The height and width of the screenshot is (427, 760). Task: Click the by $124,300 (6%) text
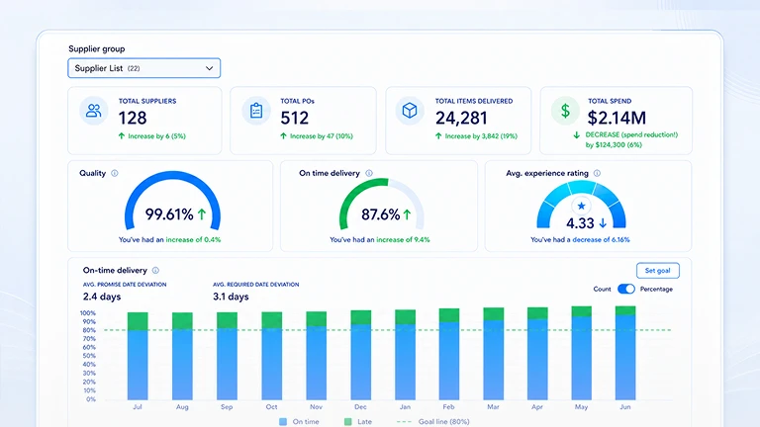click(614, 144)
